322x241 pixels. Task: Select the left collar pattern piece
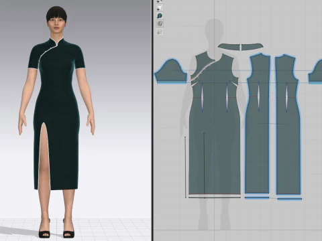(x=229, y=47)
